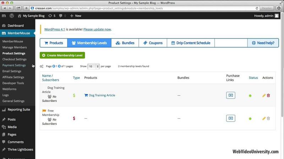Open the Show 10 per page dropdown
Viewport: 284px width, 159px height.
(93, 66)
